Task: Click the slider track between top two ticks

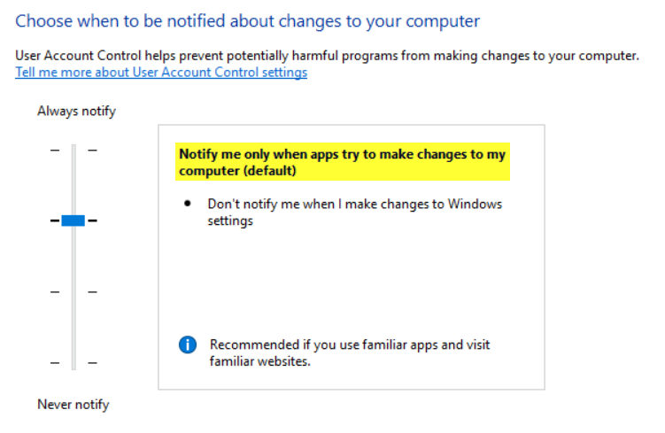Action: pos(73,184)
